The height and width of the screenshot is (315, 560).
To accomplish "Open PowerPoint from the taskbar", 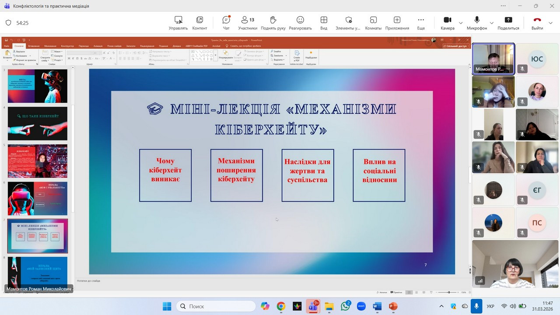I will [393, 306].
